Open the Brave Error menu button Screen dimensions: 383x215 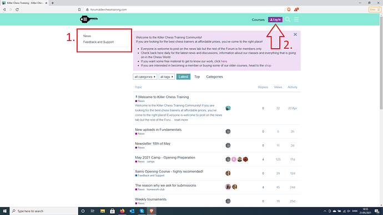coord(375,9)
